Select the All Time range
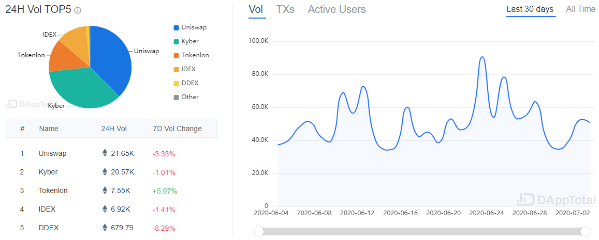Viewport: 599px width, 240px height. click(580, 9)
